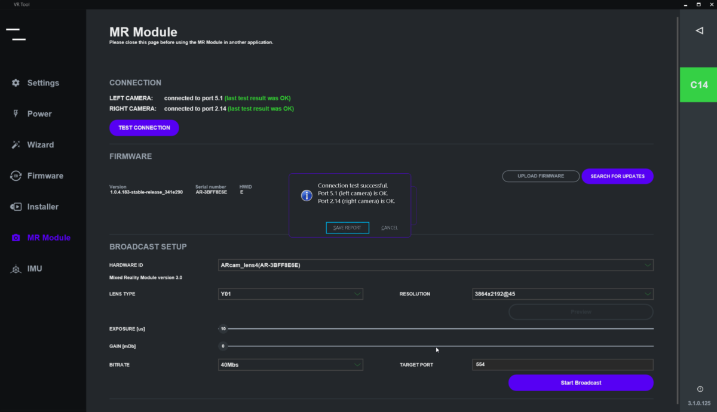717x412 pixels.
Task: Click the Installer icon in sidebar
Action: click(16, 207)
